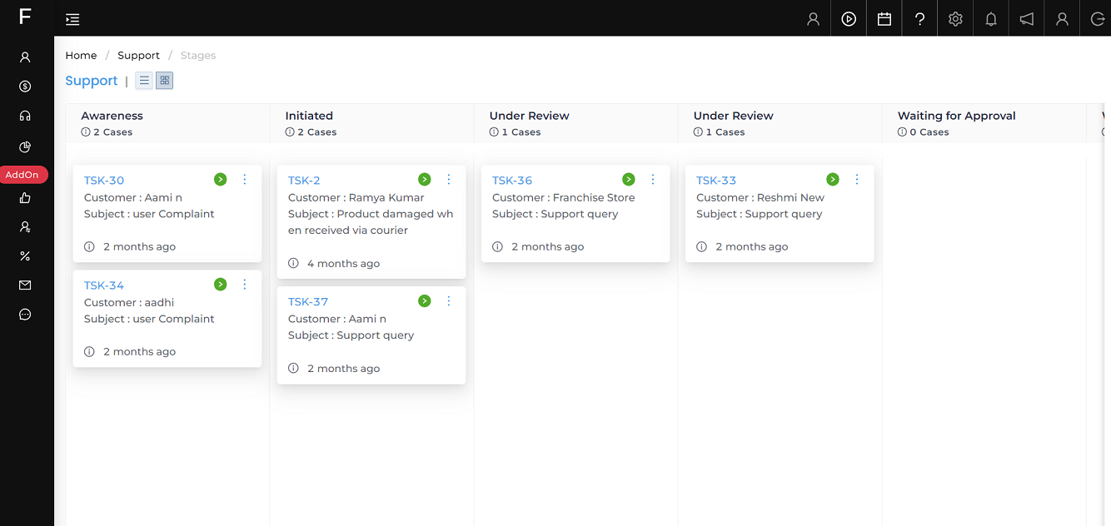Open three-dot menu on TSK-30 card
Viewport: 1111px width, 526px height.
click(x=245, y=180)
